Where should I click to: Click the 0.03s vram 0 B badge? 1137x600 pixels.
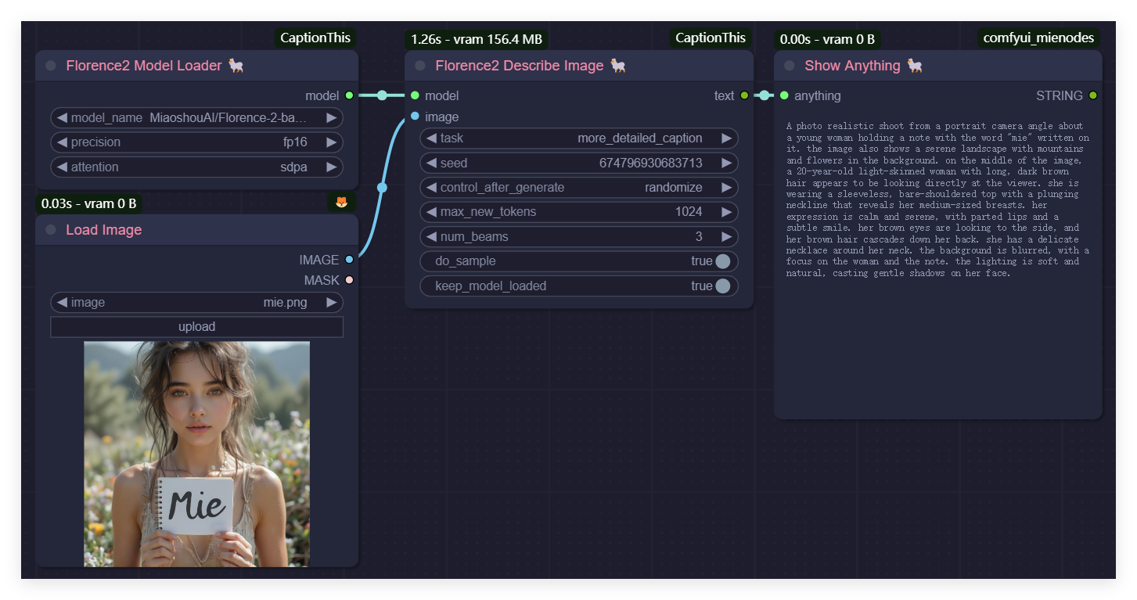coord(89,203)
